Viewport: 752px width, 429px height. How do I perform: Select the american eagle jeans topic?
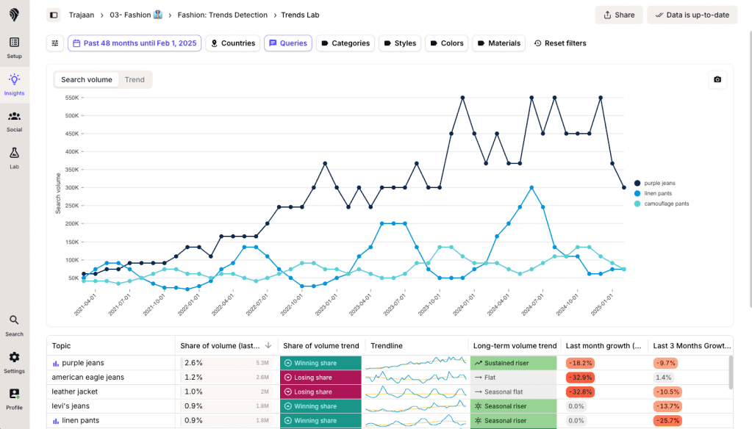pos(87,378)
